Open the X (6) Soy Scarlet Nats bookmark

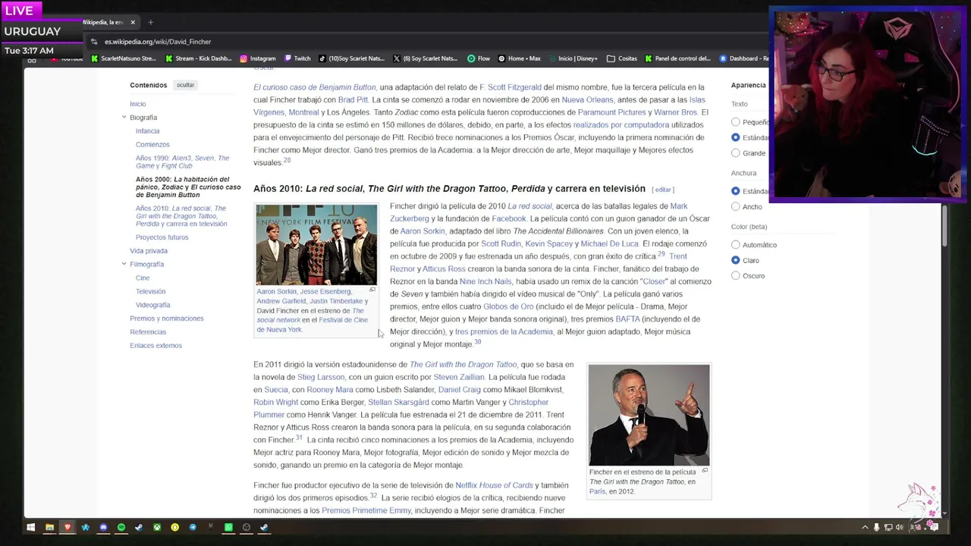425,58
